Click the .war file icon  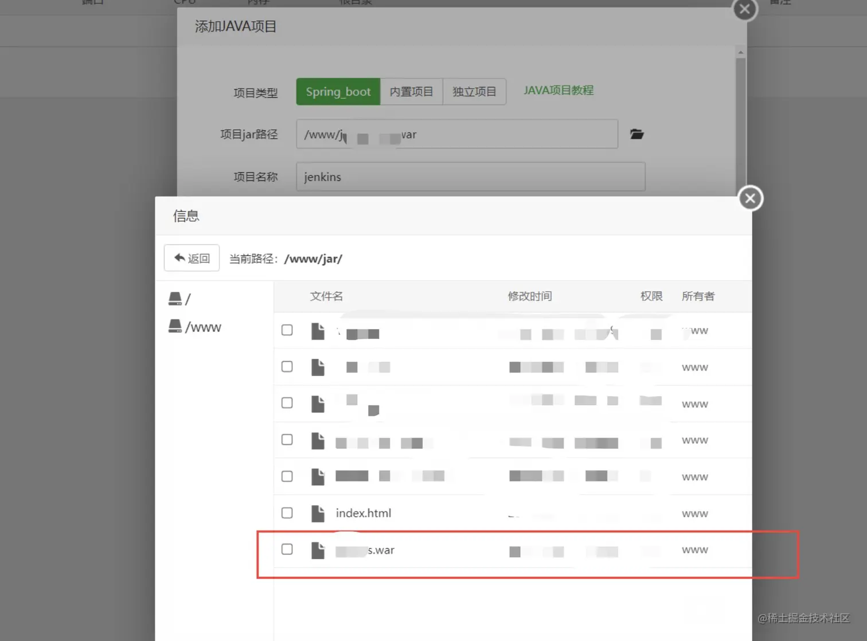click(x=318, y=550)
